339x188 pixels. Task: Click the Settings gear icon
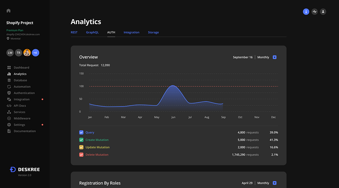[9, 125]
